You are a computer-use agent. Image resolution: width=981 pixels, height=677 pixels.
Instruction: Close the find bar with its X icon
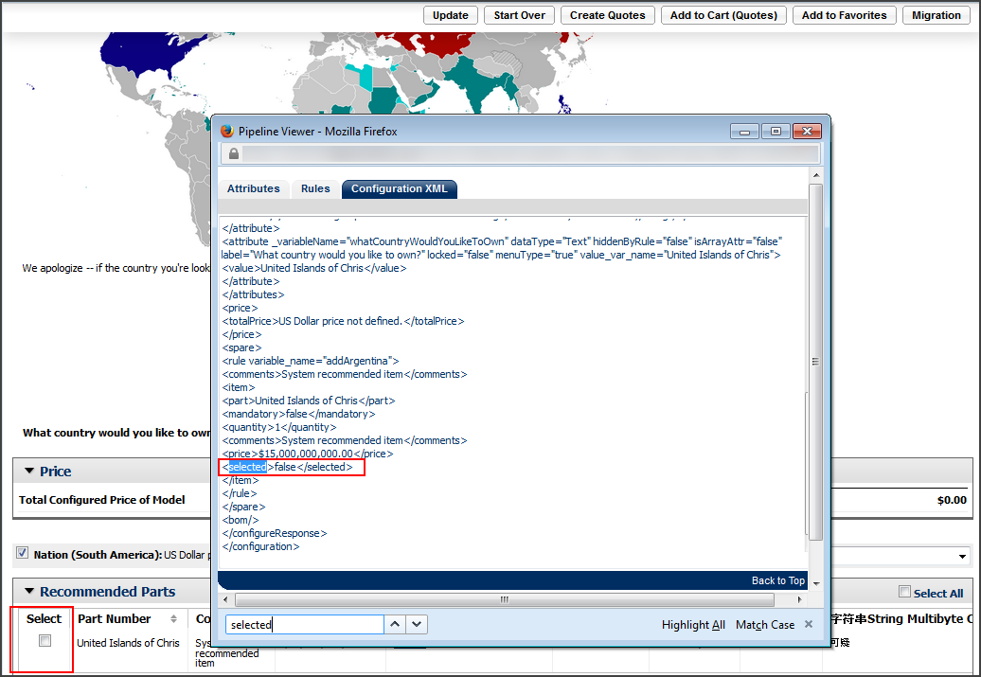coord(810,624)
